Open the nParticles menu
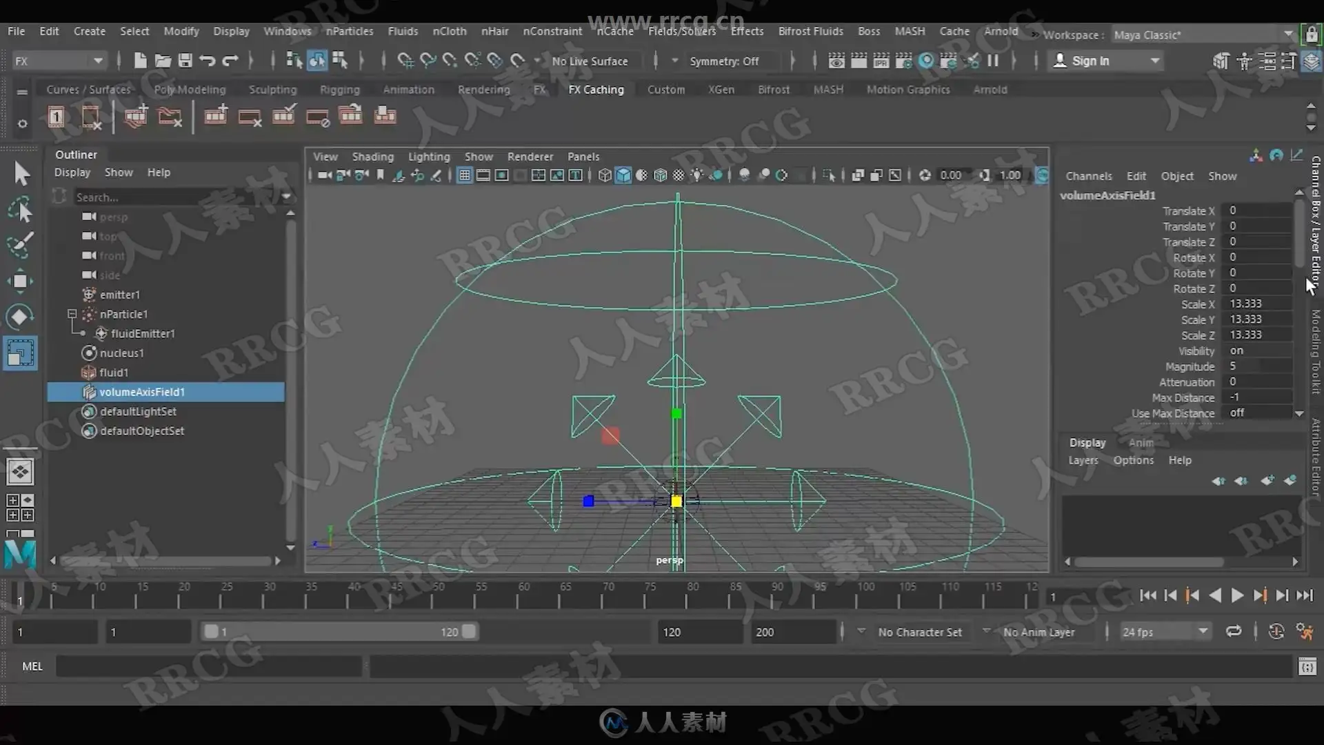This screenshot has width=1324, height=745. pos(349,31)
